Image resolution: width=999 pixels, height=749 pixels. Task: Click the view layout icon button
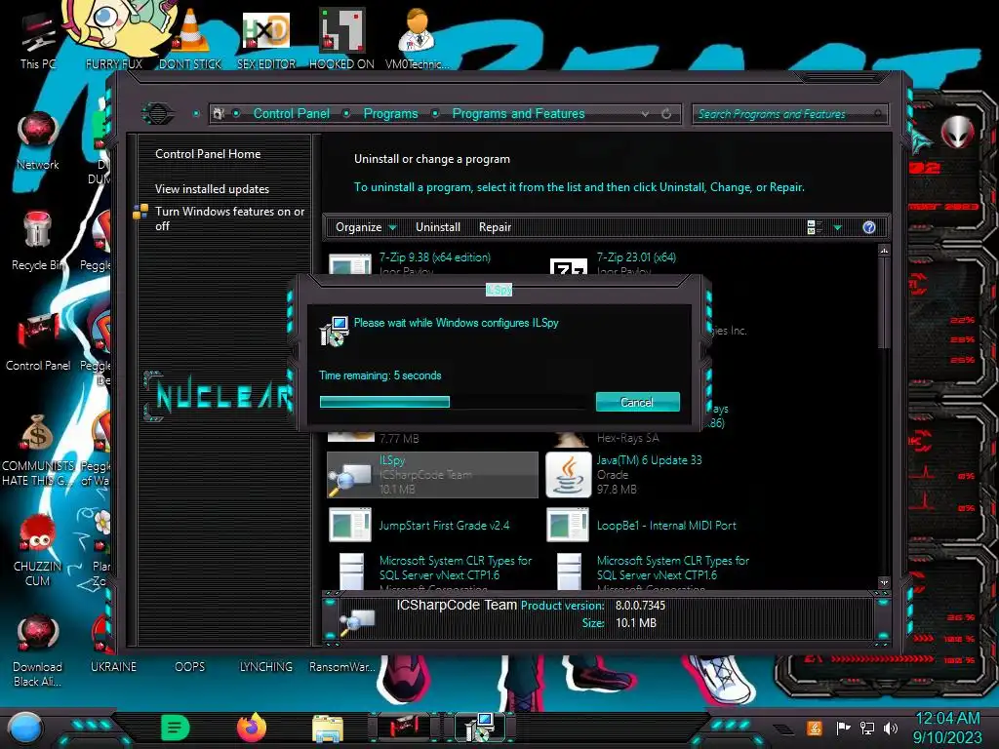[x=815, y=227]
